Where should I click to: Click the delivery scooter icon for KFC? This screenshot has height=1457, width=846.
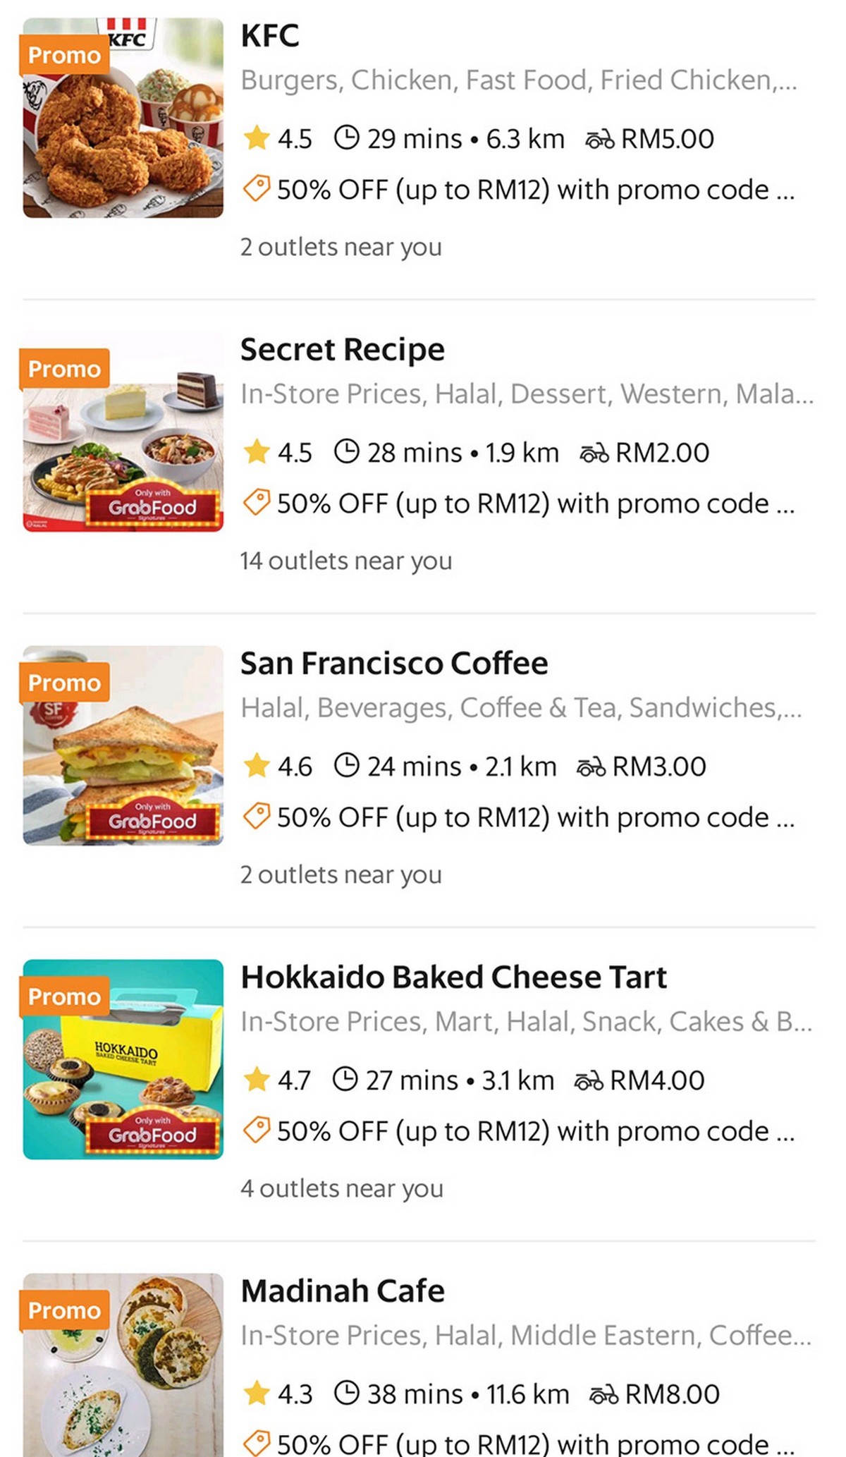tap(599, 140)
